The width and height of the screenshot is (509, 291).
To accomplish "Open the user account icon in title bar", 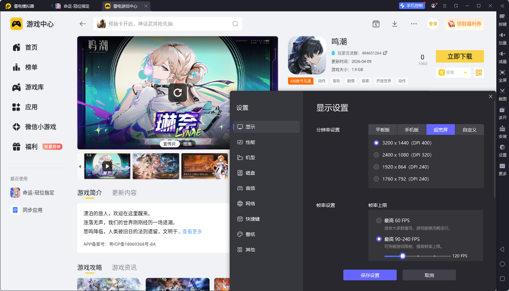I will pyautogui.click(x=433, y=6).
